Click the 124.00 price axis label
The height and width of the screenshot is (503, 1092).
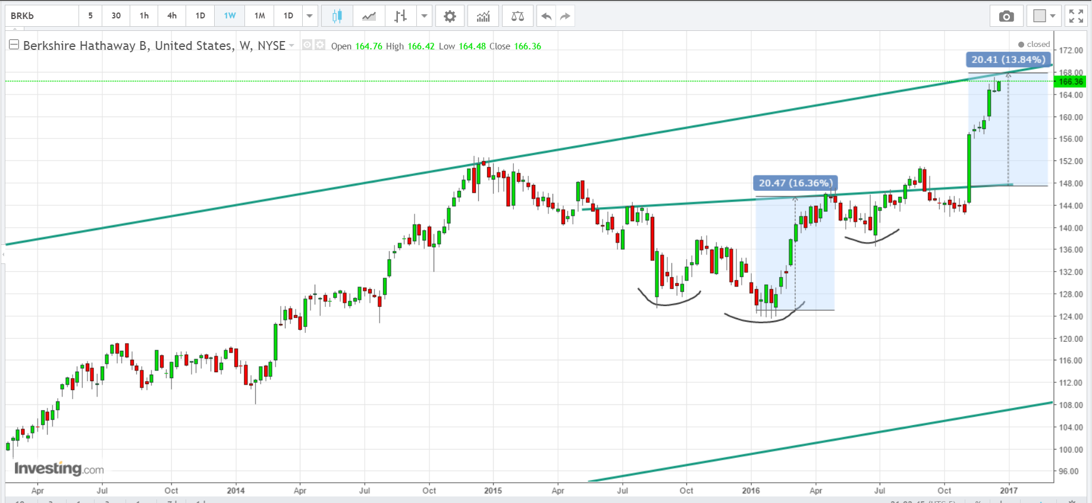coord(1071,317)
